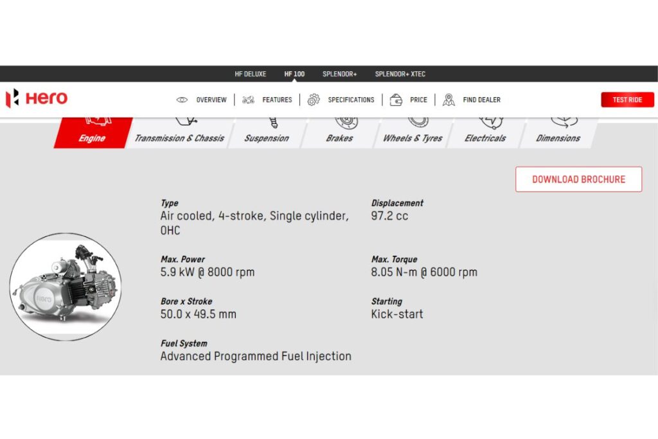
Task: Select '5.9 kW @ 8000 rpm' text
Action: (x=208, y=272)
